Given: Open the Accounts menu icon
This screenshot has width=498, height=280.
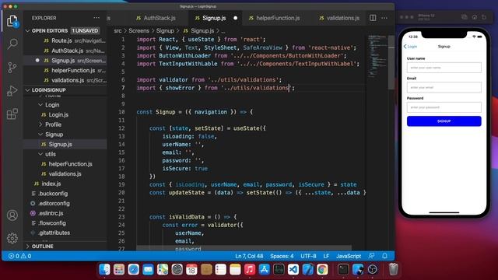Looking at the screenshot, I should pyautogui.click(x=12, y=215).
